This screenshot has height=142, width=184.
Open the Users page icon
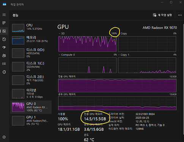coord(4,55)
